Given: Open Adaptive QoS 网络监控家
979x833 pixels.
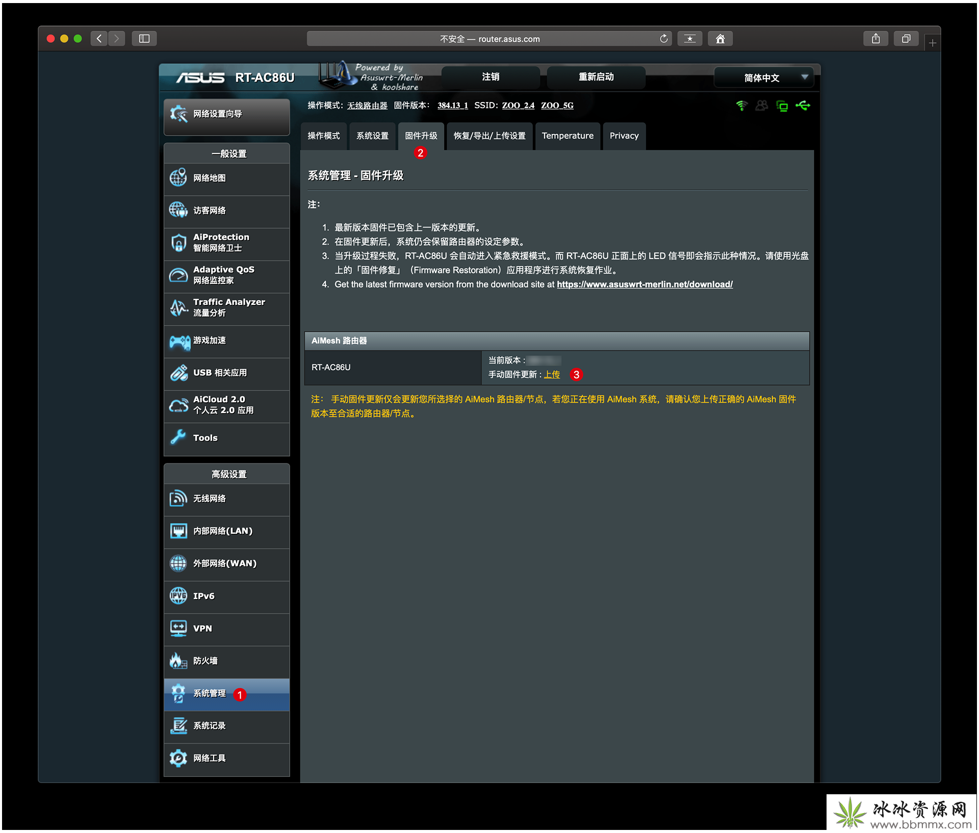Looking at the screenshot, I should (x=226, y=276).
